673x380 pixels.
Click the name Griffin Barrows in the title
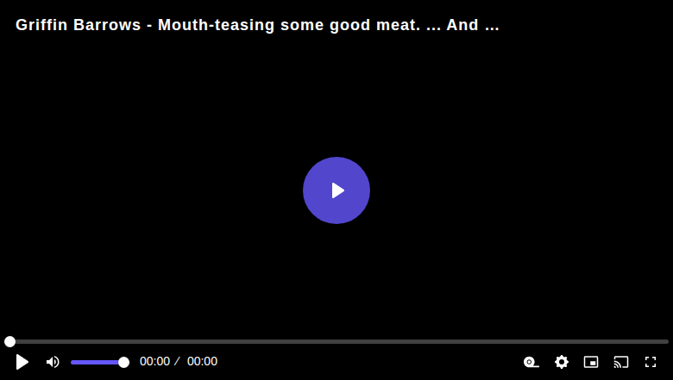coord(79,25)
